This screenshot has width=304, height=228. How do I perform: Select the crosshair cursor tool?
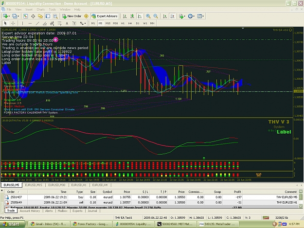[13, 23]
